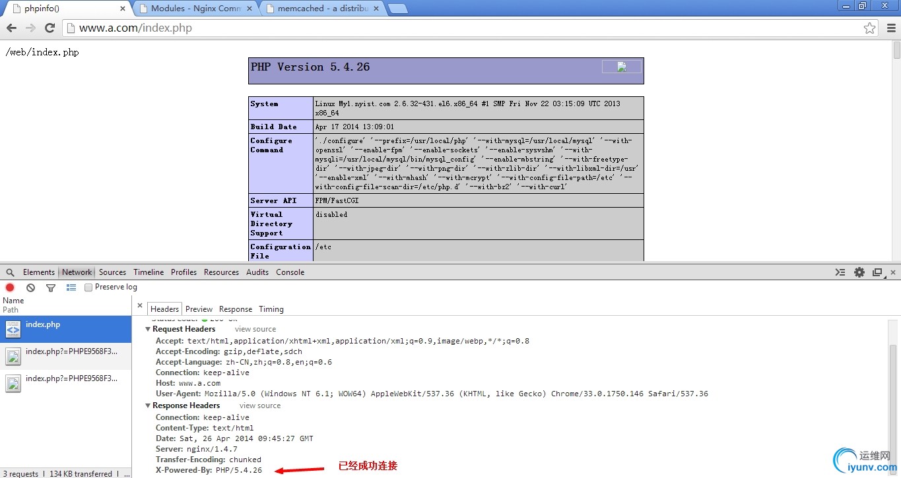
Task: Click the Accept-Encoding: gzip,deflate,sdch line
Action: click(229, 351)
